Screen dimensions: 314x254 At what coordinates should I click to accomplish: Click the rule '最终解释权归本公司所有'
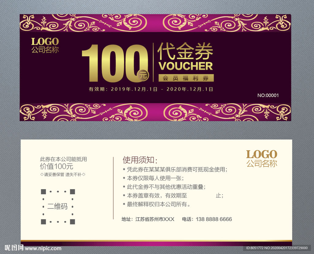point(159,204)
